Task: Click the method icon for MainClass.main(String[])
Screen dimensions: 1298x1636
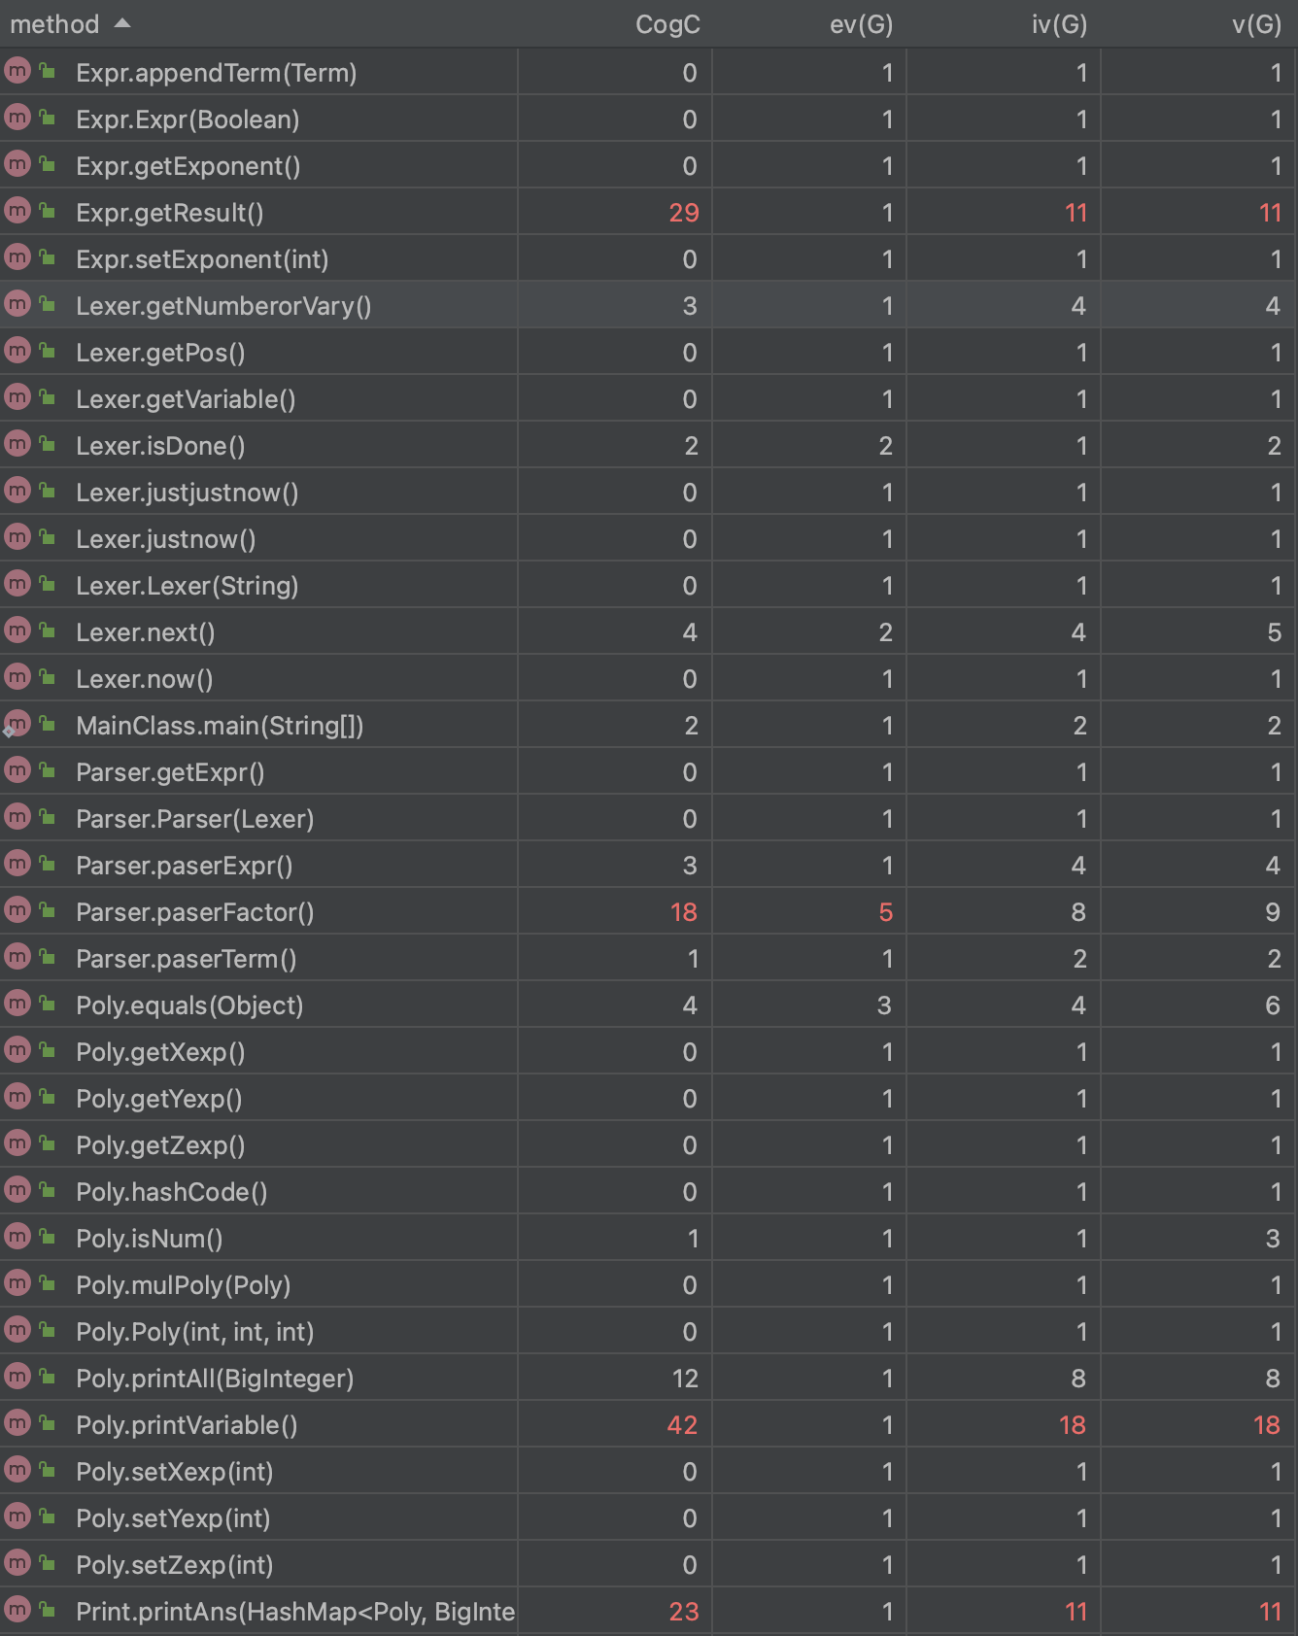Action: [17, 724]
